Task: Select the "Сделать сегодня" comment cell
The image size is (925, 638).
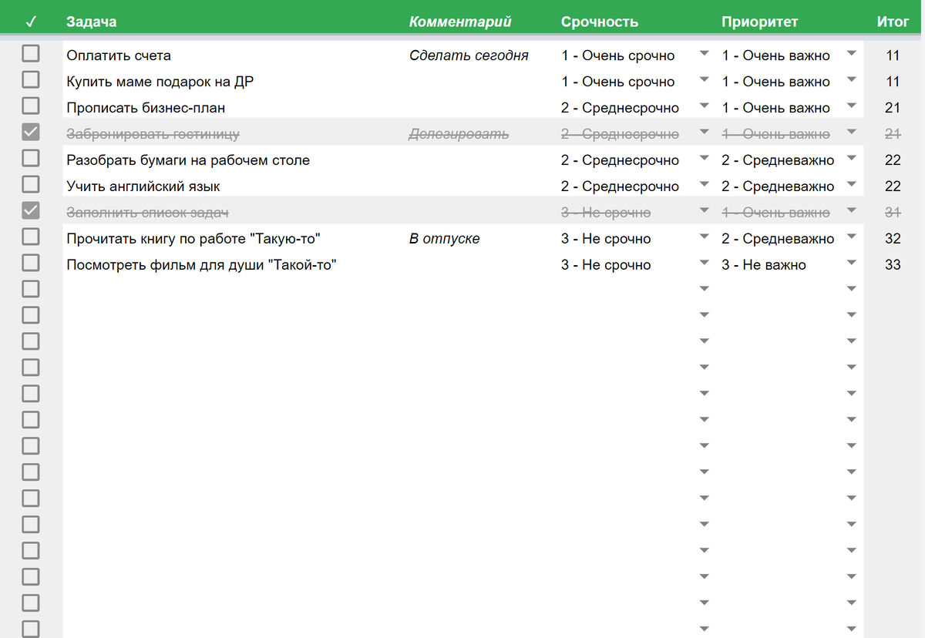Action: tap(469, 55)
